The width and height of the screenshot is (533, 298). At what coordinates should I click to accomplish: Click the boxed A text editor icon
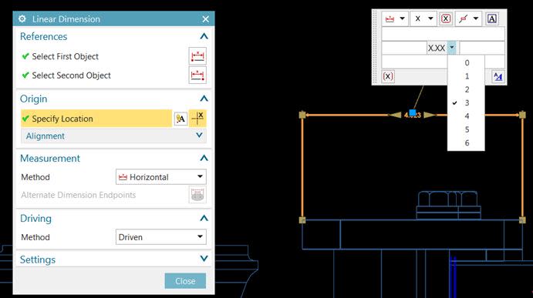[492, 18]
